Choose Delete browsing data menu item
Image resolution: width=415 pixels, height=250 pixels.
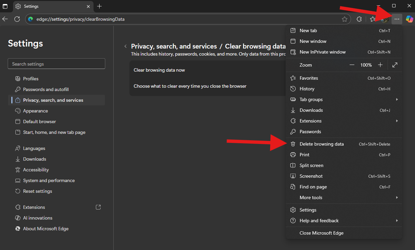344,144
